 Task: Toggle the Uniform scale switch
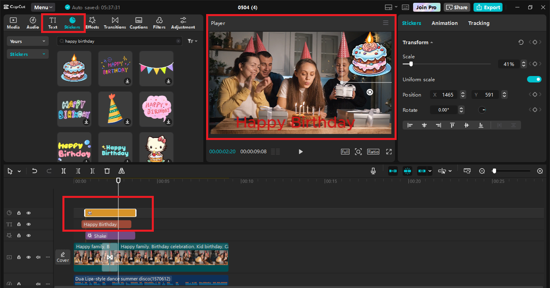pyautogui.click(x=534, y=79)
